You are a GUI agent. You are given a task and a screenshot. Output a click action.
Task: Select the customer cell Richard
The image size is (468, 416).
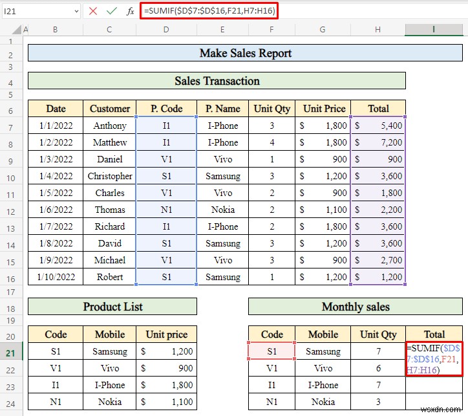tap(109, 226)
